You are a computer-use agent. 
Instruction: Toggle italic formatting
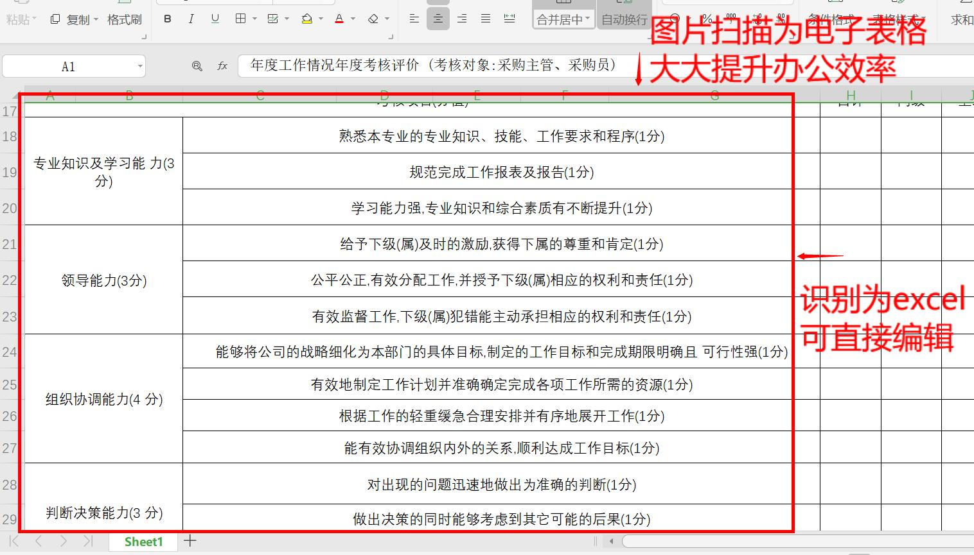pos(191,19)
